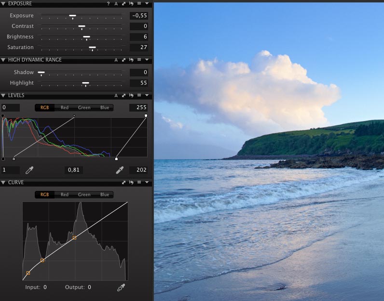Open the Levels panel options dropdown arrow
Image resolution: width=384 pixels, height=301 pixels.
point(147,95)
